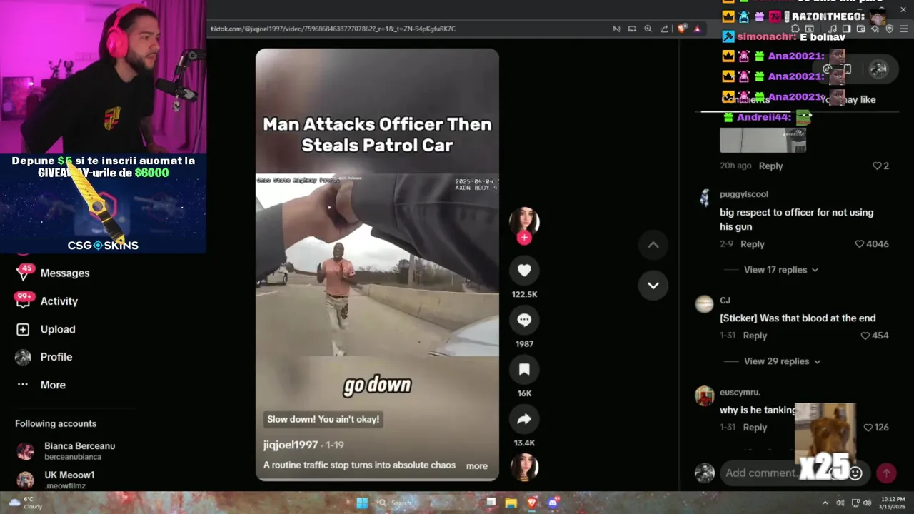Show hidden icons in system tray

pos(825,503)
